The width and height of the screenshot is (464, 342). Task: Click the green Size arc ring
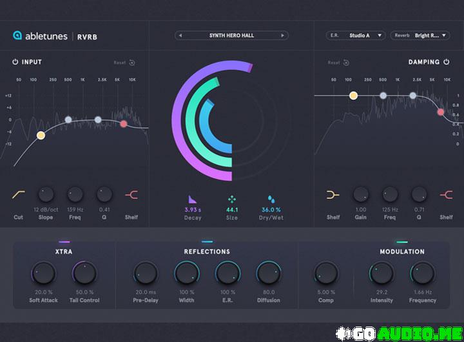(190, 121)
